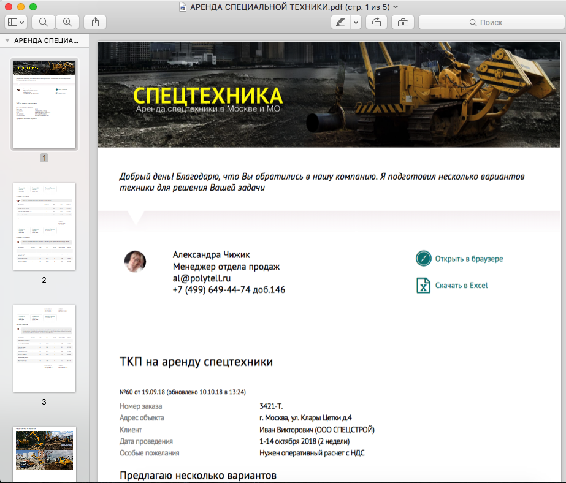Image resolution: width=566 pixels, height=483 pixels.
Task: Open the Share menu icon
Action: pos(95,22)
